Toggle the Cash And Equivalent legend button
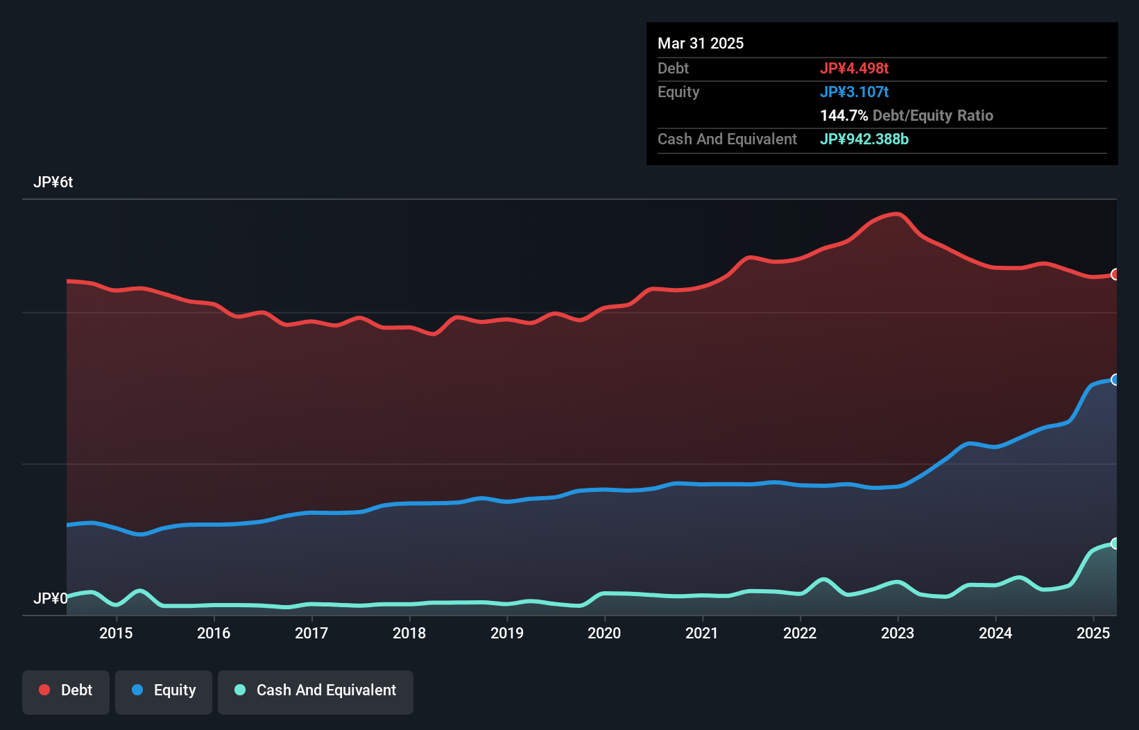 pos(316,691)
